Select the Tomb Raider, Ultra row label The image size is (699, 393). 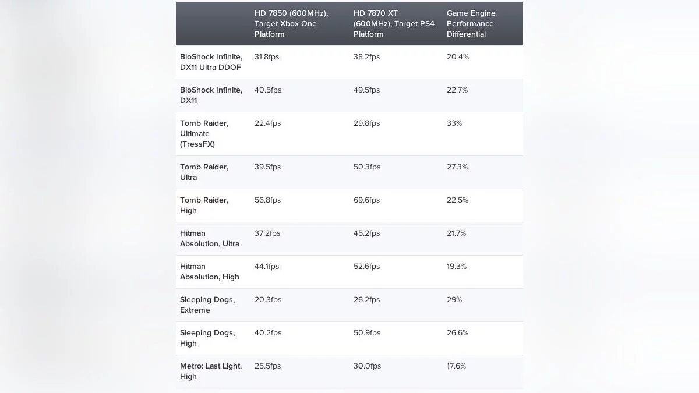pos(204,172)
